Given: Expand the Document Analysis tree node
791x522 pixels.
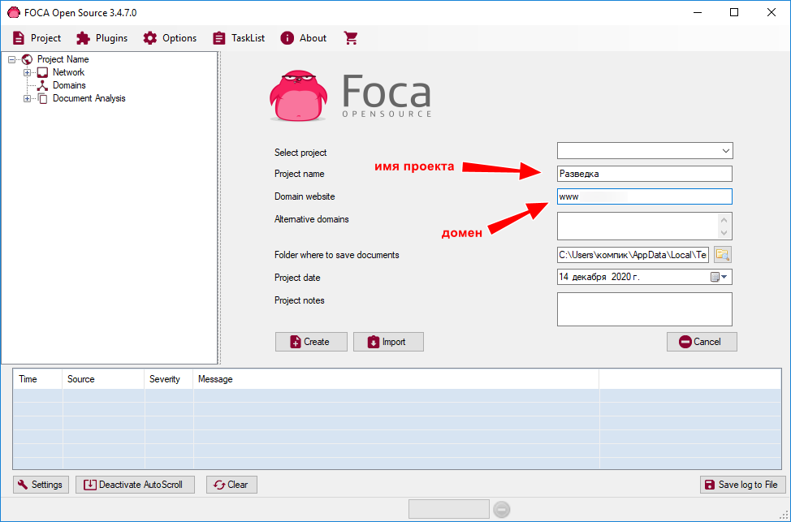Looking at the screenshot, I should coord(28,99).
